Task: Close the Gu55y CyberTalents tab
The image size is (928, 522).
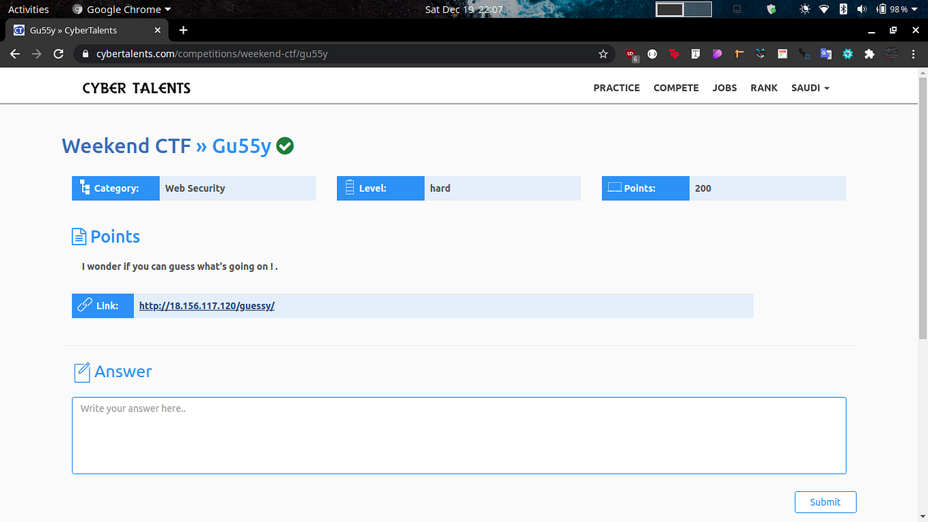Action: point(158,30)
